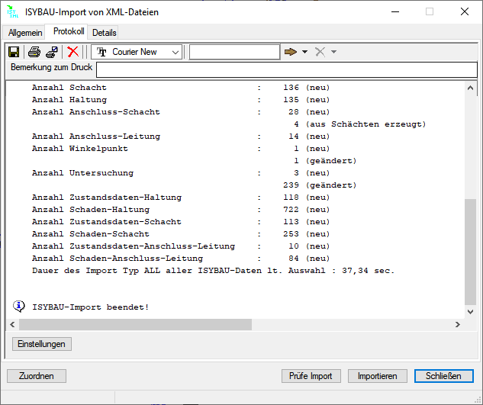The image size is (483, 405).
Task: Switch to the Allgemein tab
Action: tap(25, 33)
